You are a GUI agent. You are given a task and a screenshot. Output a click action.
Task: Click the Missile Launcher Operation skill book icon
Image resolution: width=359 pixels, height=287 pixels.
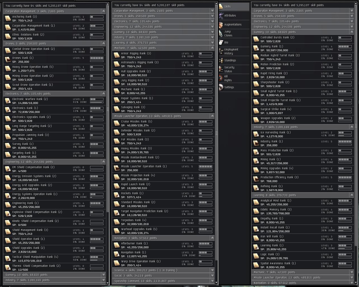point(117,168)
